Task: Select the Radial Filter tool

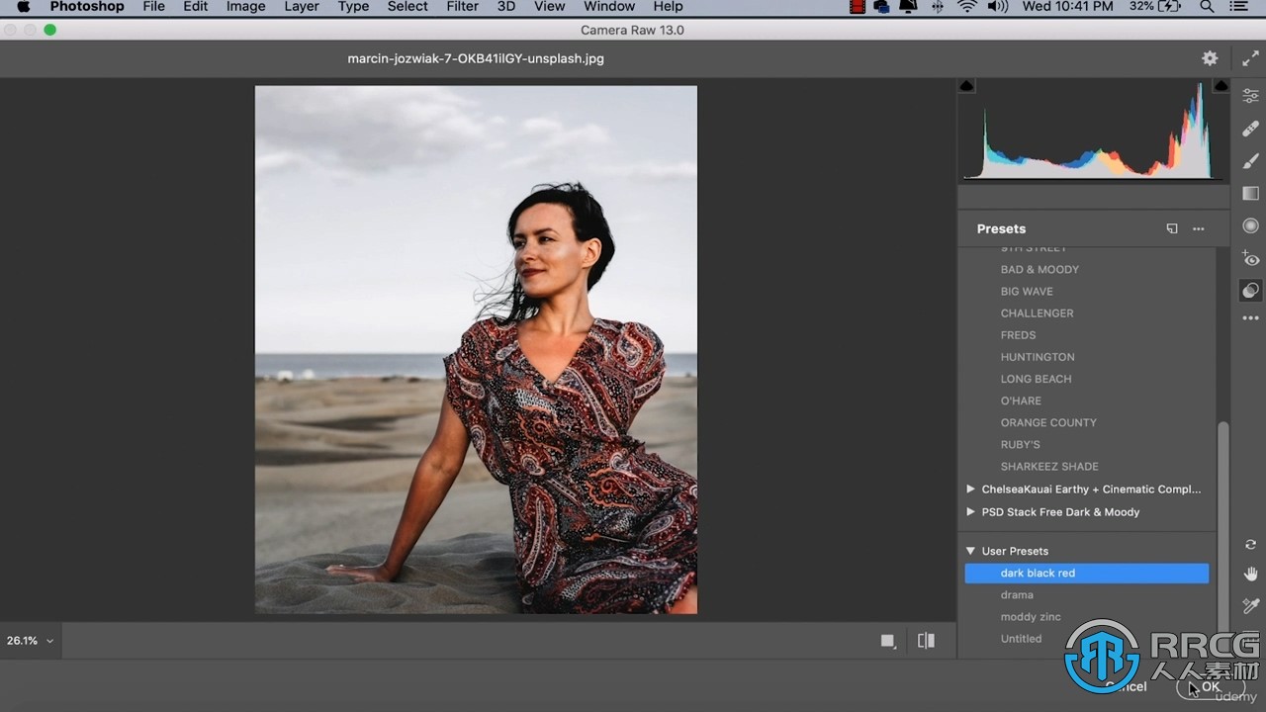Action: point(1250,225)
